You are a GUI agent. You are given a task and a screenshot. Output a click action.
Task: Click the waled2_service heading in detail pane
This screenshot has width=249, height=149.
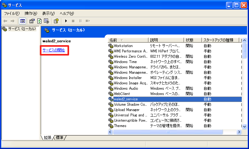(x=57, y=41)
